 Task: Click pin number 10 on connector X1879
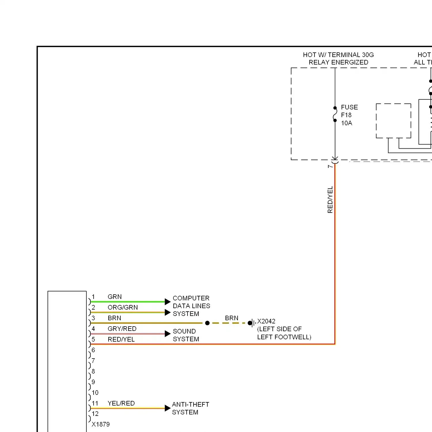coord(95,393)
